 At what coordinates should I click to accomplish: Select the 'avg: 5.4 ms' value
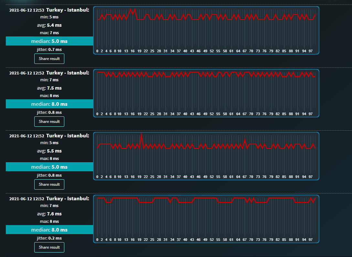tap(49, 25)
